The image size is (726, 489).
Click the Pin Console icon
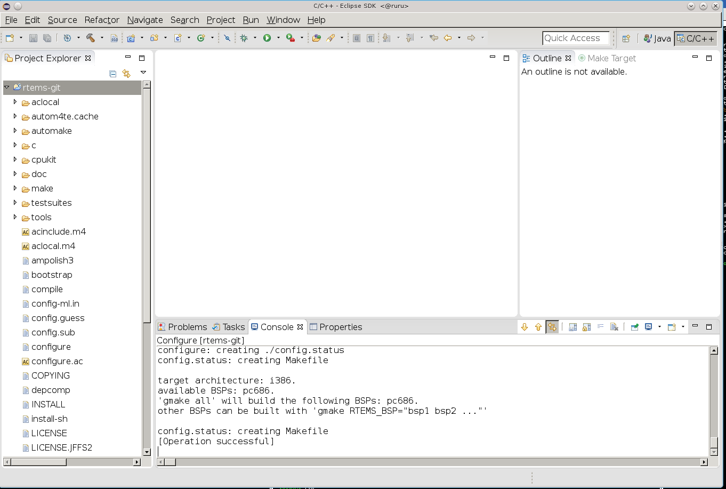click(x=634, y=327)
